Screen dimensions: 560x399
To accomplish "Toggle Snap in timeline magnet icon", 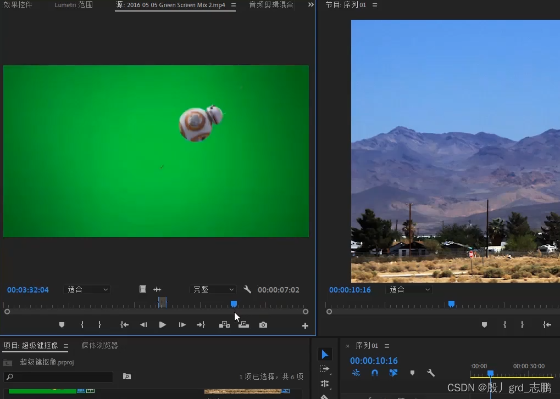I will (375, 373).
